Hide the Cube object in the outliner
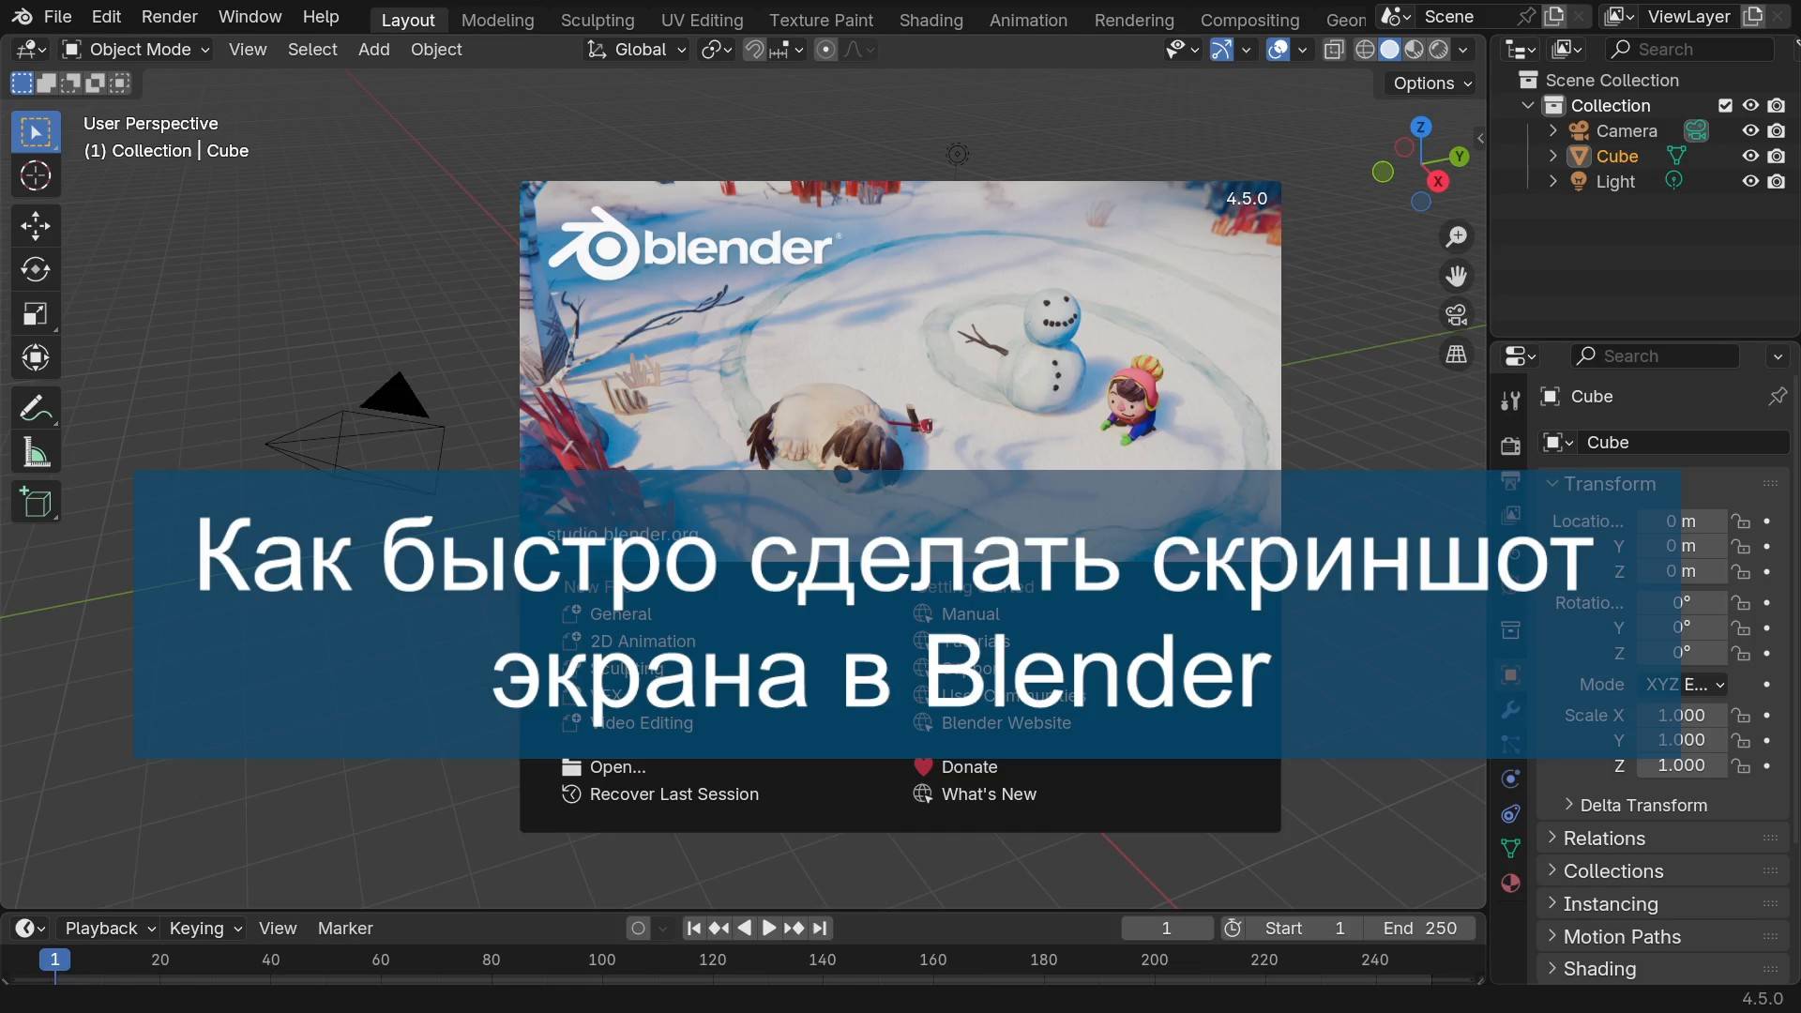This screenshot has width=1801, height=1013. coord(1749,156)
